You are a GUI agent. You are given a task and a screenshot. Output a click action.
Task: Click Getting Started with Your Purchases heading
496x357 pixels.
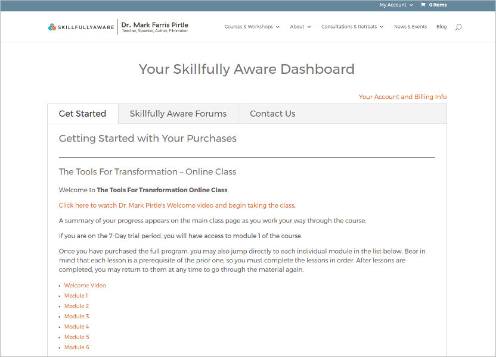click(148, 138)
